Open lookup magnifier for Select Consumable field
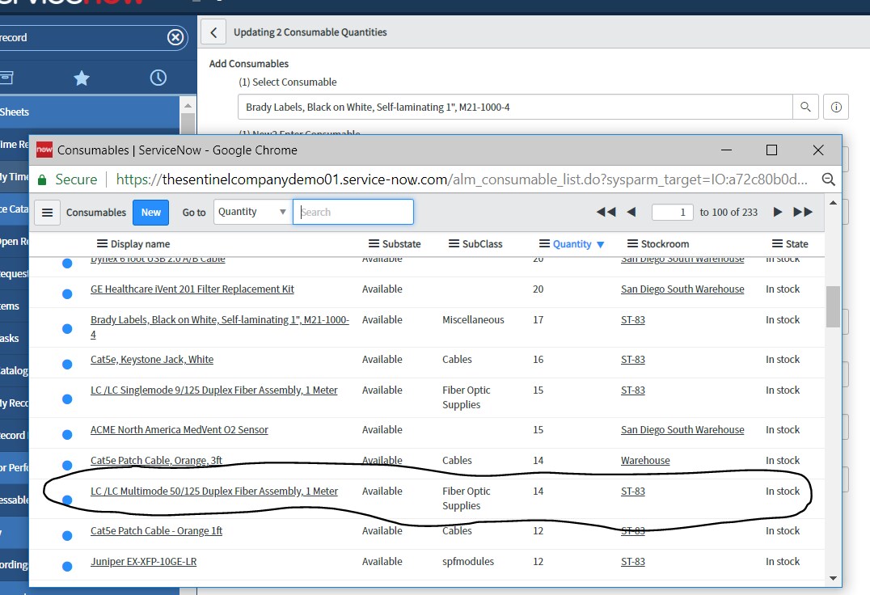Screen dimensions: 870x595 click(x=805, y=107)
